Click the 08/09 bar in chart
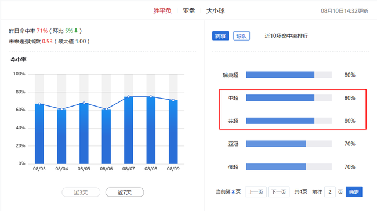The width and height of the screenshot is (377, 211). click(173, 132)
